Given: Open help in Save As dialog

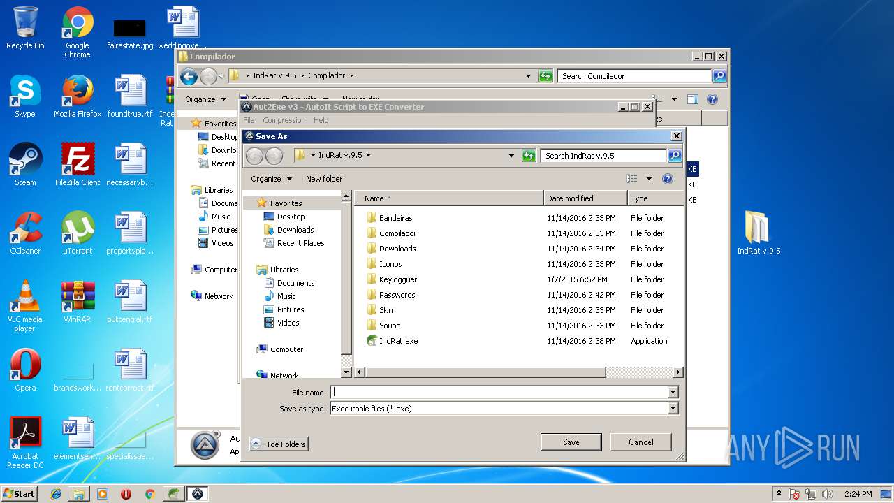Looking at the screenshot, I should [x=668, y=179].
